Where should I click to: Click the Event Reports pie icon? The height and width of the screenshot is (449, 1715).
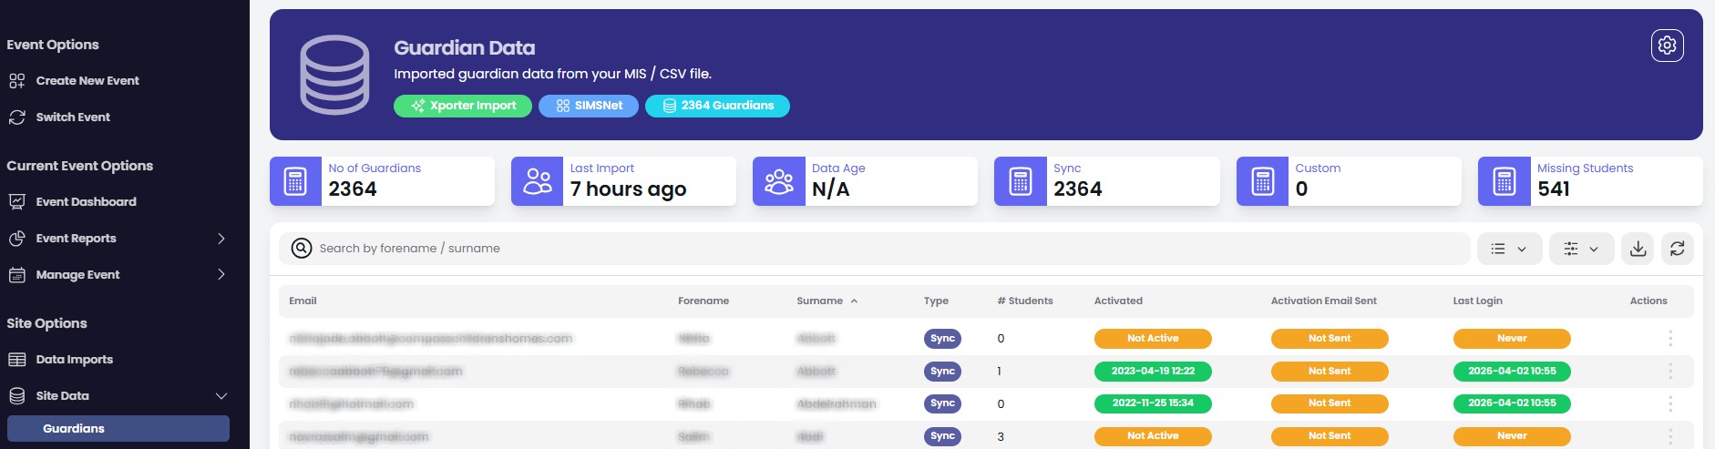[x=17, y=239]
